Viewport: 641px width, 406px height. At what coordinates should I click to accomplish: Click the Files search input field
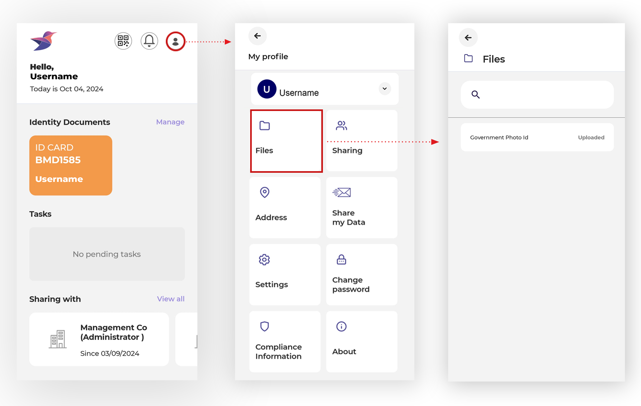point(536,95)
